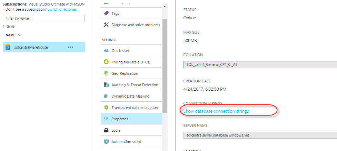Click the Pricing tier icon
The height and width of the screenshot is (151, 337).
point(106,62)
